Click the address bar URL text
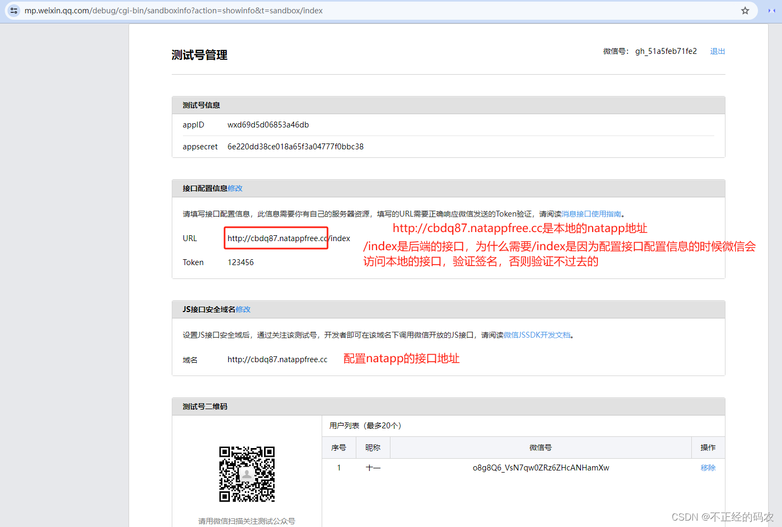 click(173, 11)
